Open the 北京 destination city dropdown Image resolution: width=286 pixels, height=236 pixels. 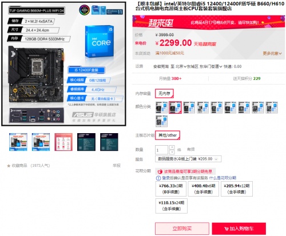tap(181, 66)
